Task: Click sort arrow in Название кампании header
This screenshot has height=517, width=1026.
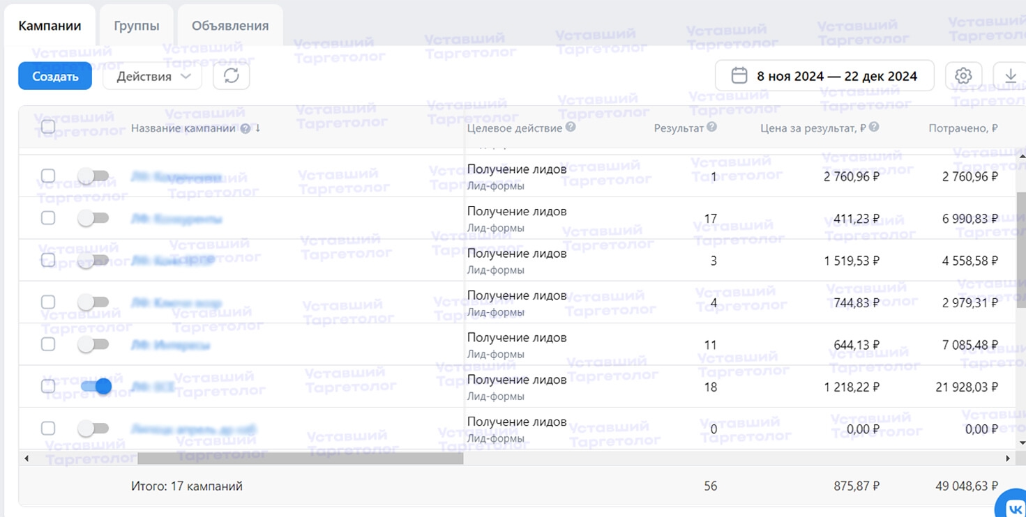Action: [x=257, y=128]
